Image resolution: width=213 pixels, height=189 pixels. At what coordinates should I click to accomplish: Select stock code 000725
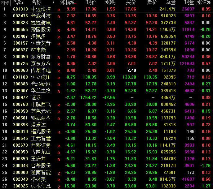(20, 63)
